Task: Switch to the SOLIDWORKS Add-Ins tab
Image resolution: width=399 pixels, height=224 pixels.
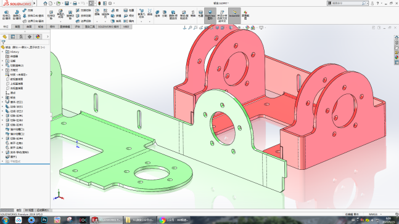Action: click(x=108, y=26)
